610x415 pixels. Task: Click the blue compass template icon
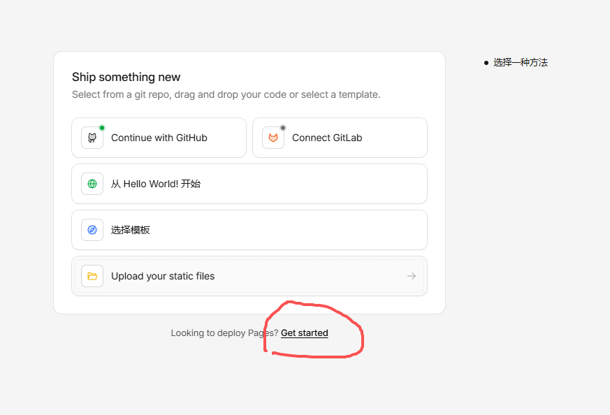92,230
